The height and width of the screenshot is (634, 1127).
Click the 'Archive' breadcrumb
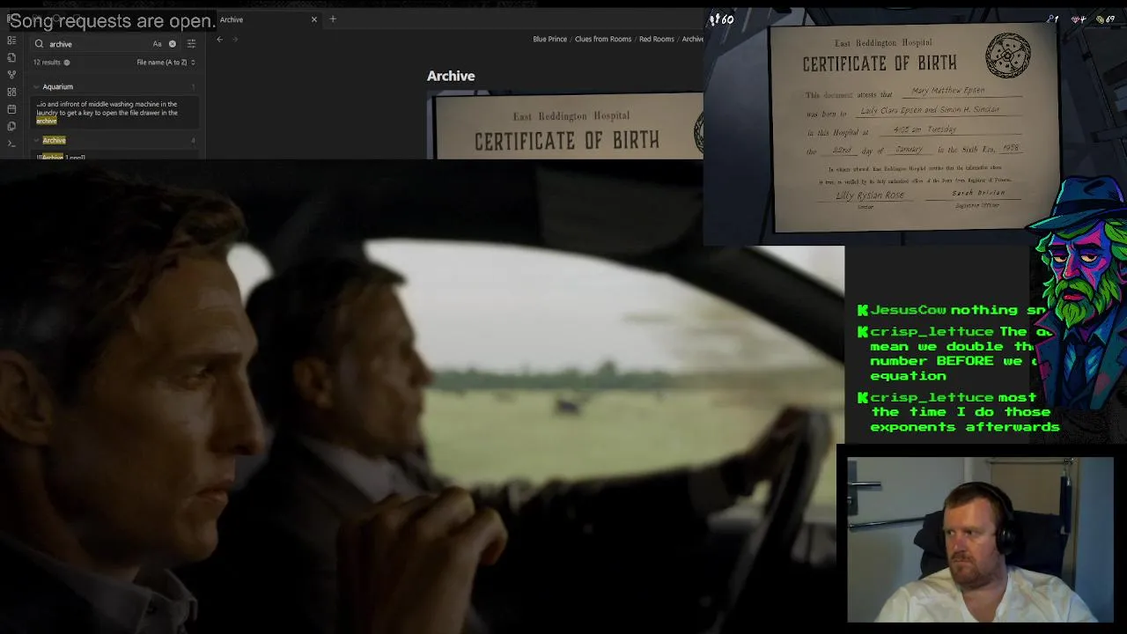(x=692, y=39)
